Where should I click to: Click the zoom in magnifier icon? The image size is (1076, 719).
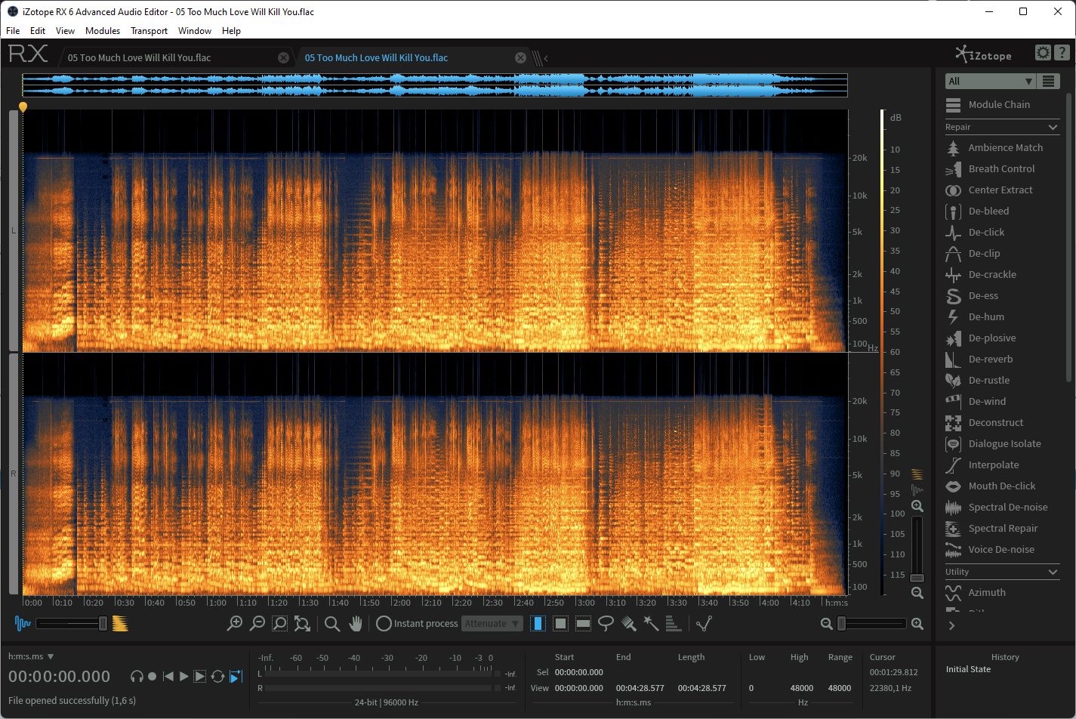point(235,623)
